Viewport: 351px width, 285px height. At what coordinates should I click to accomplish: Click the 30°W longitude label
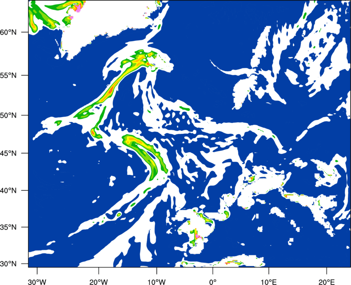pos(37,282)
